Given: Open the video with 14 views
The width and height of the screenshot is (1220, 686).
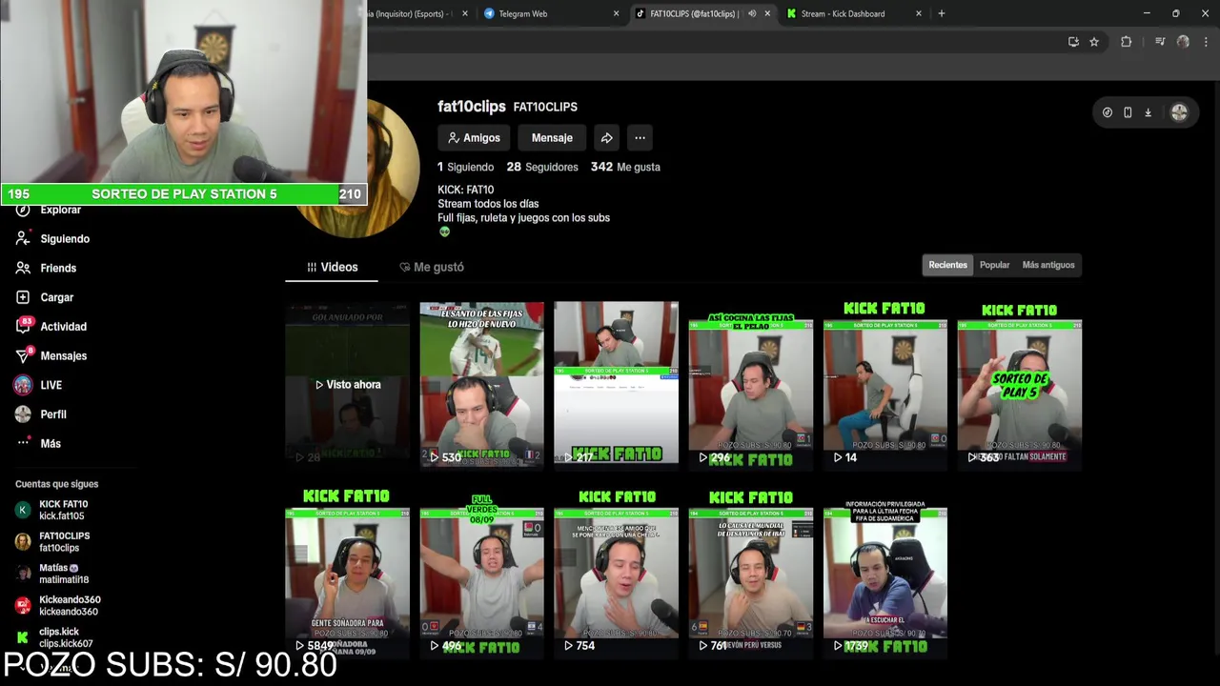Looking at the screenshot, I should coord(885,384).
